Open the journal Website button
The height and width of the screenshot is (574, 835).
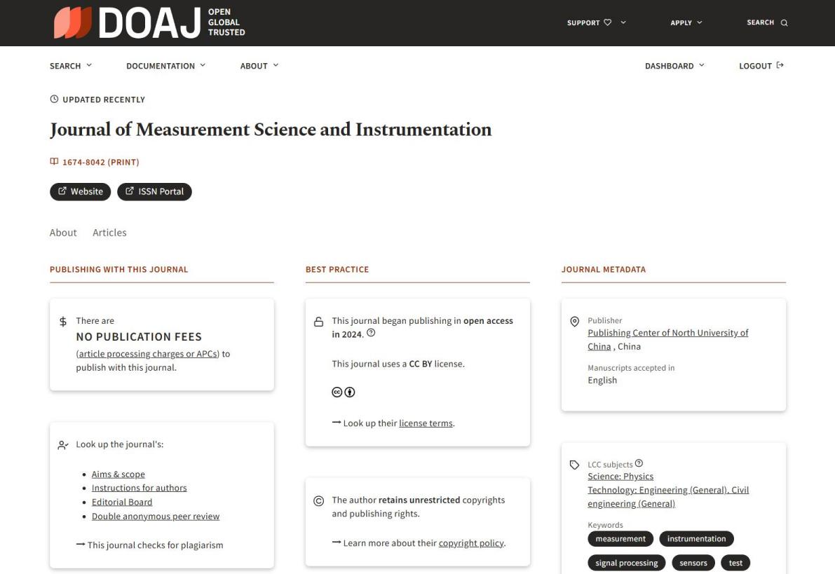click(x=80, y=191)
